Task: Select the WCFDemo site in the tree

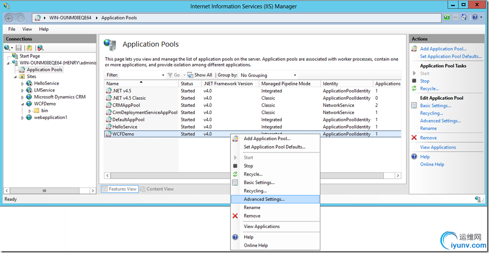Action: [45, 104]
